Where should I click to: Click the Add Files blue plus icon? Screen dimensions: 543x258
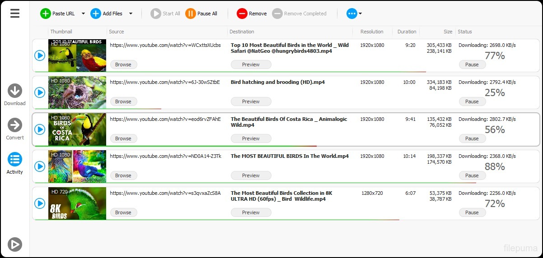click(96, 14)
